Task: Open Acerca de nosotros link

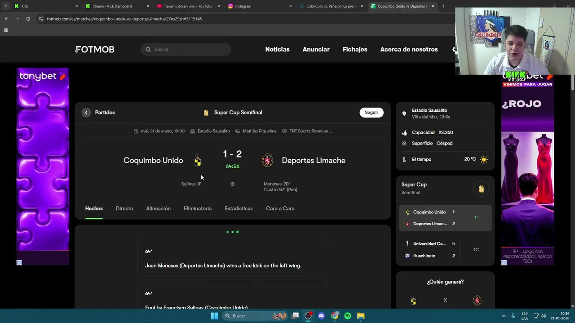Action: [x=409, y=49]
